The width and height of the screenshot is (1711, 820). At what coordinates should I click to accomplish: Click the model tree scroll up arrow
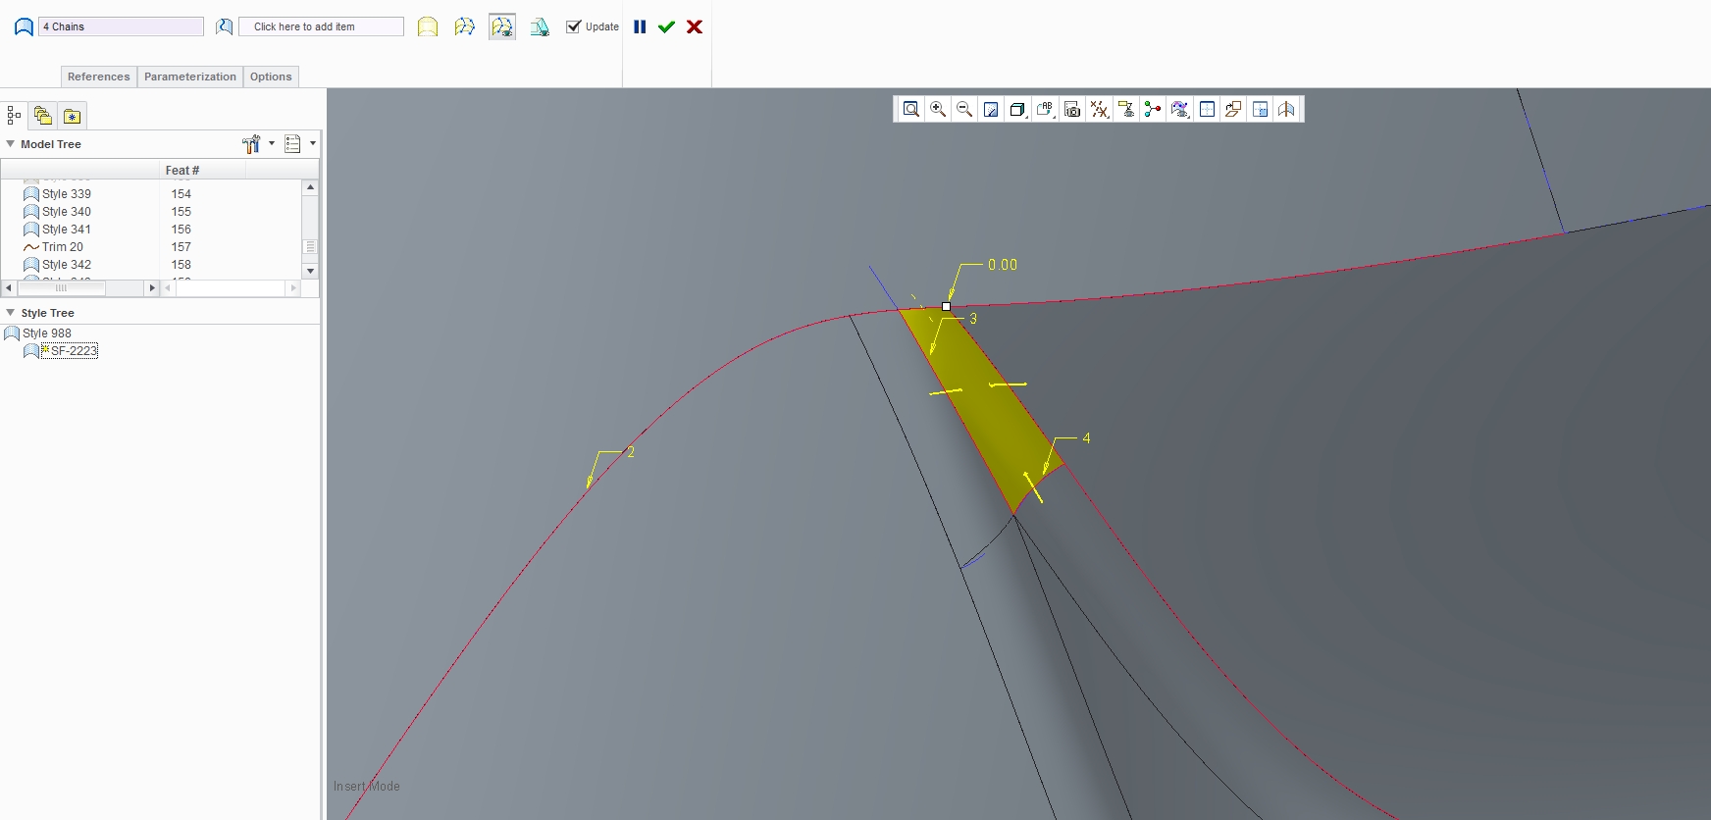click(311, 187)
